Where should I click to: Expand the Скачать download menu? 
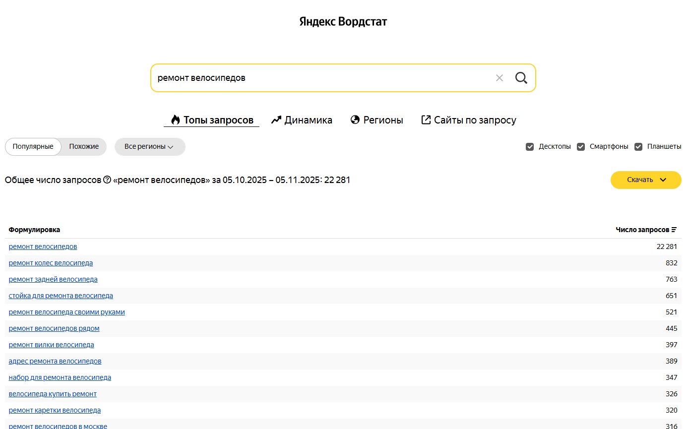pos(646,180)
